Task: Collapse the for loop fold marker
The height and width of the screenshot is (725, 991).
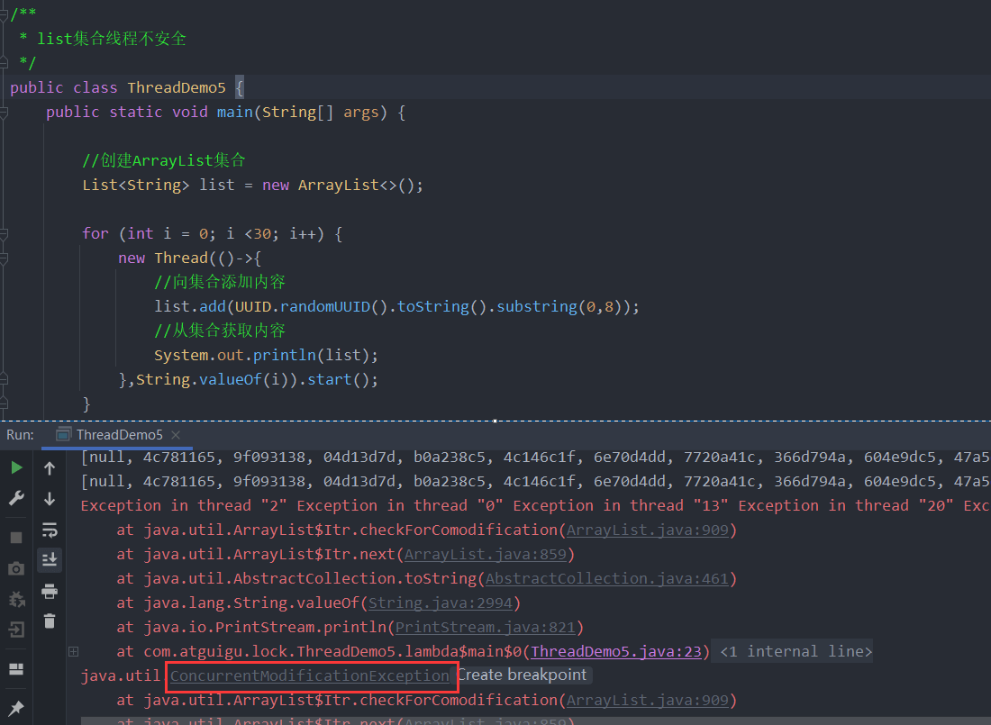Action: point(4,234)
